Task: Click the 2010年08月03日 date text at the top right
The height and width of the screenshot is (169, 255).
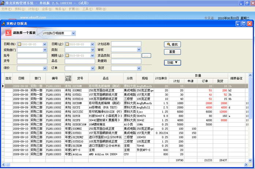Action: point(228,18)
